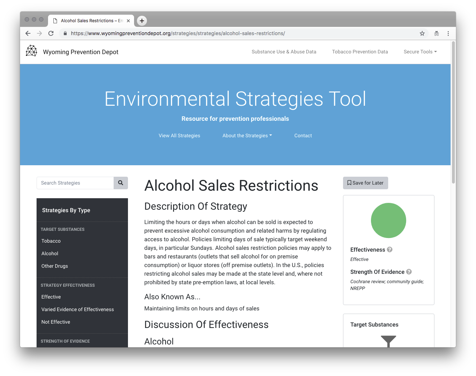
Task: Click the Save for Later button
Action: pyautogui.click(x=365, y=183)
